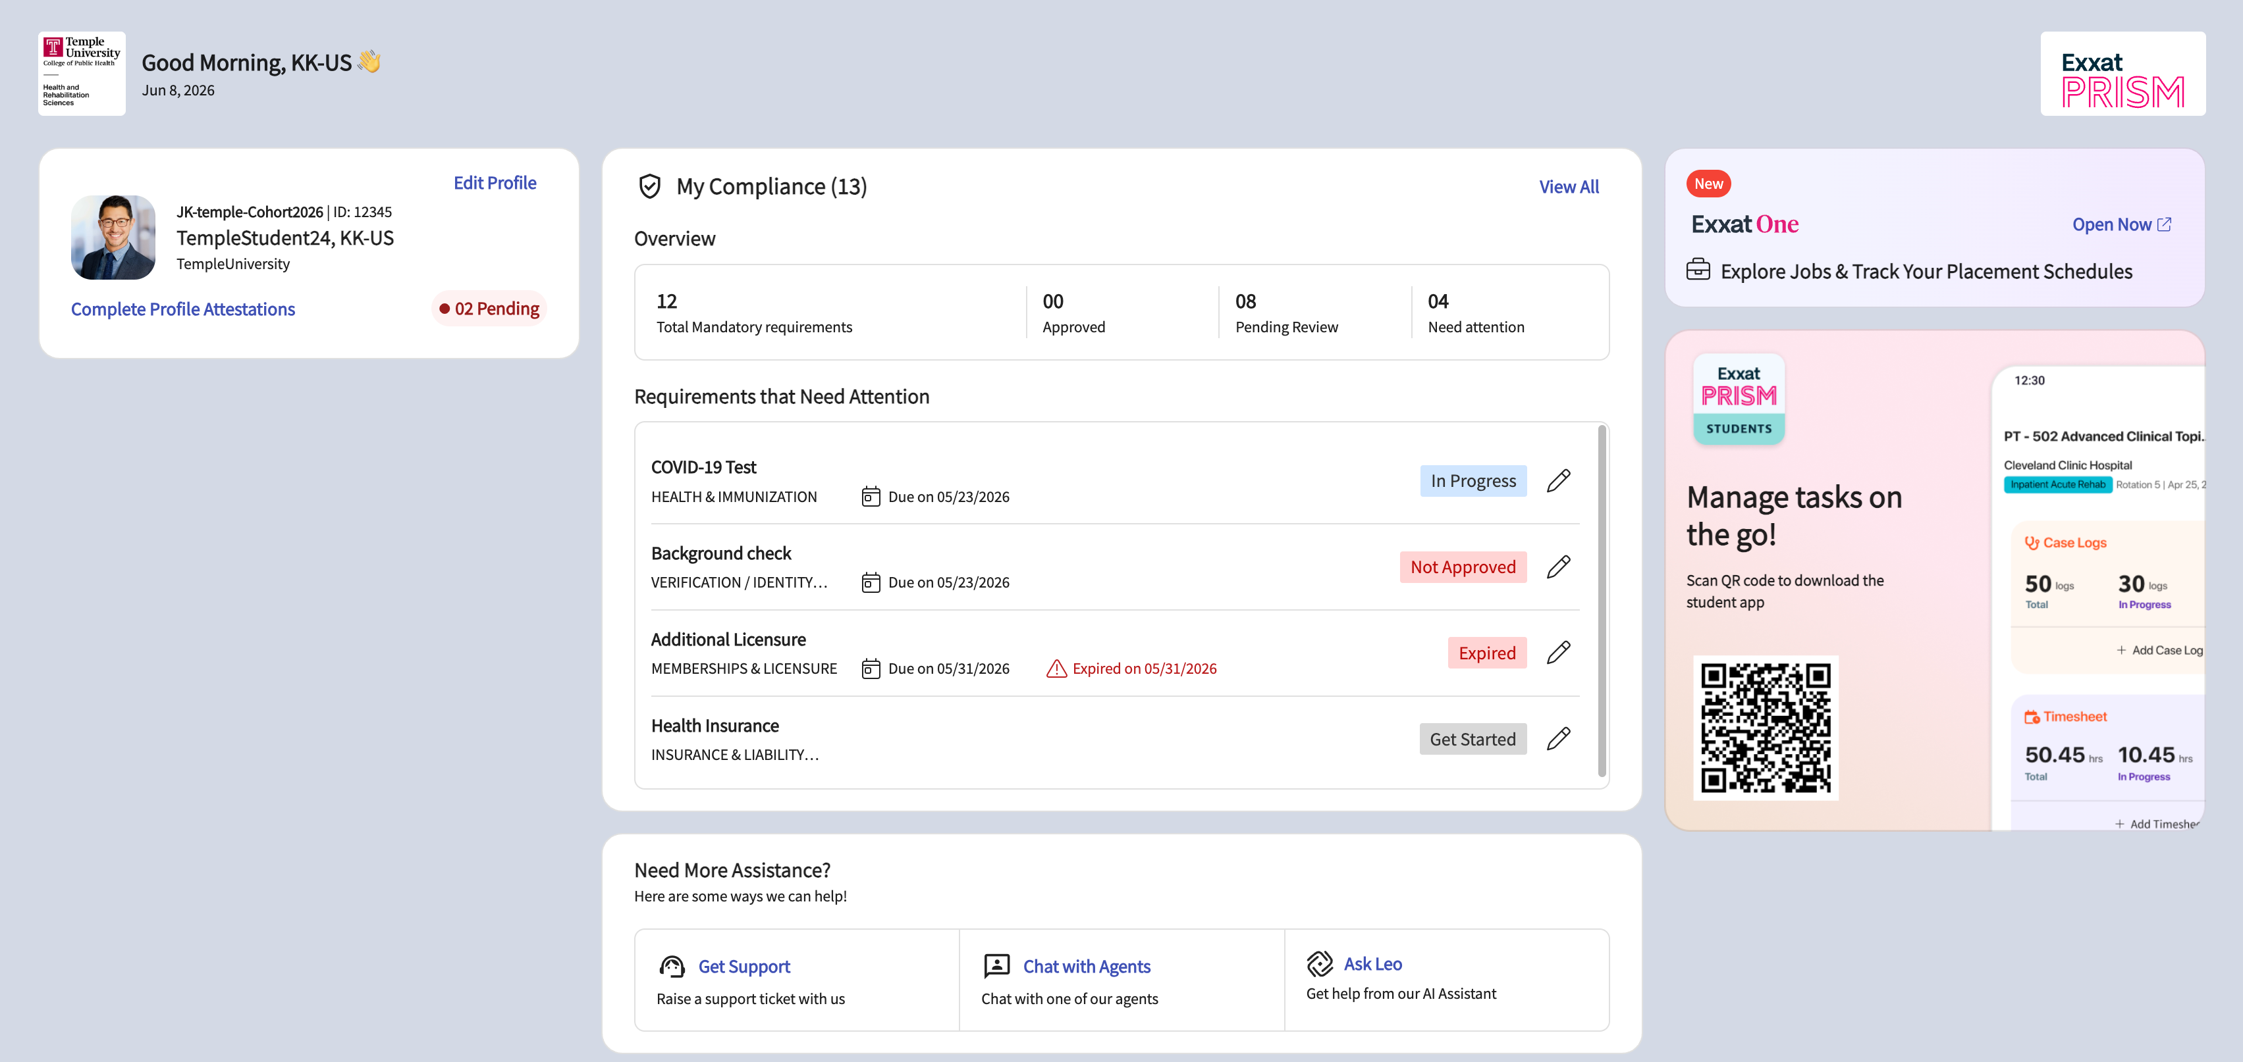Click the 08 Pending Review stat
The height and width of the screenshot is (1062, 2243).
coord(1286,313)
